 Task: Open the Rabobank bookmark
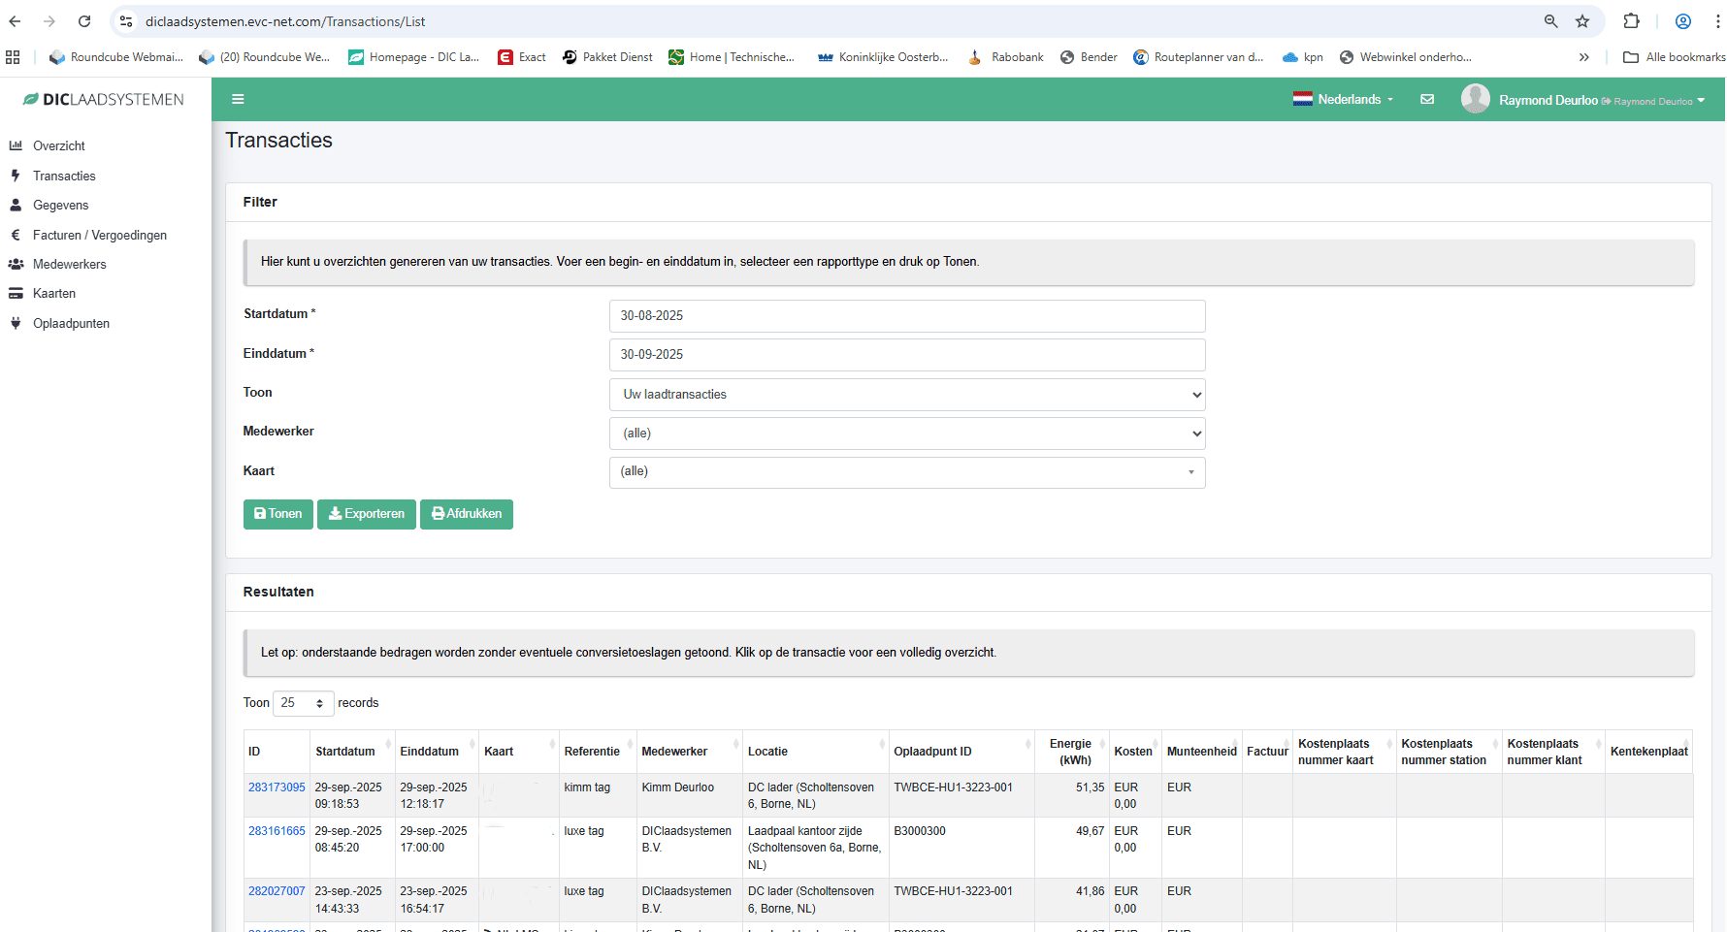point(1006,57)
